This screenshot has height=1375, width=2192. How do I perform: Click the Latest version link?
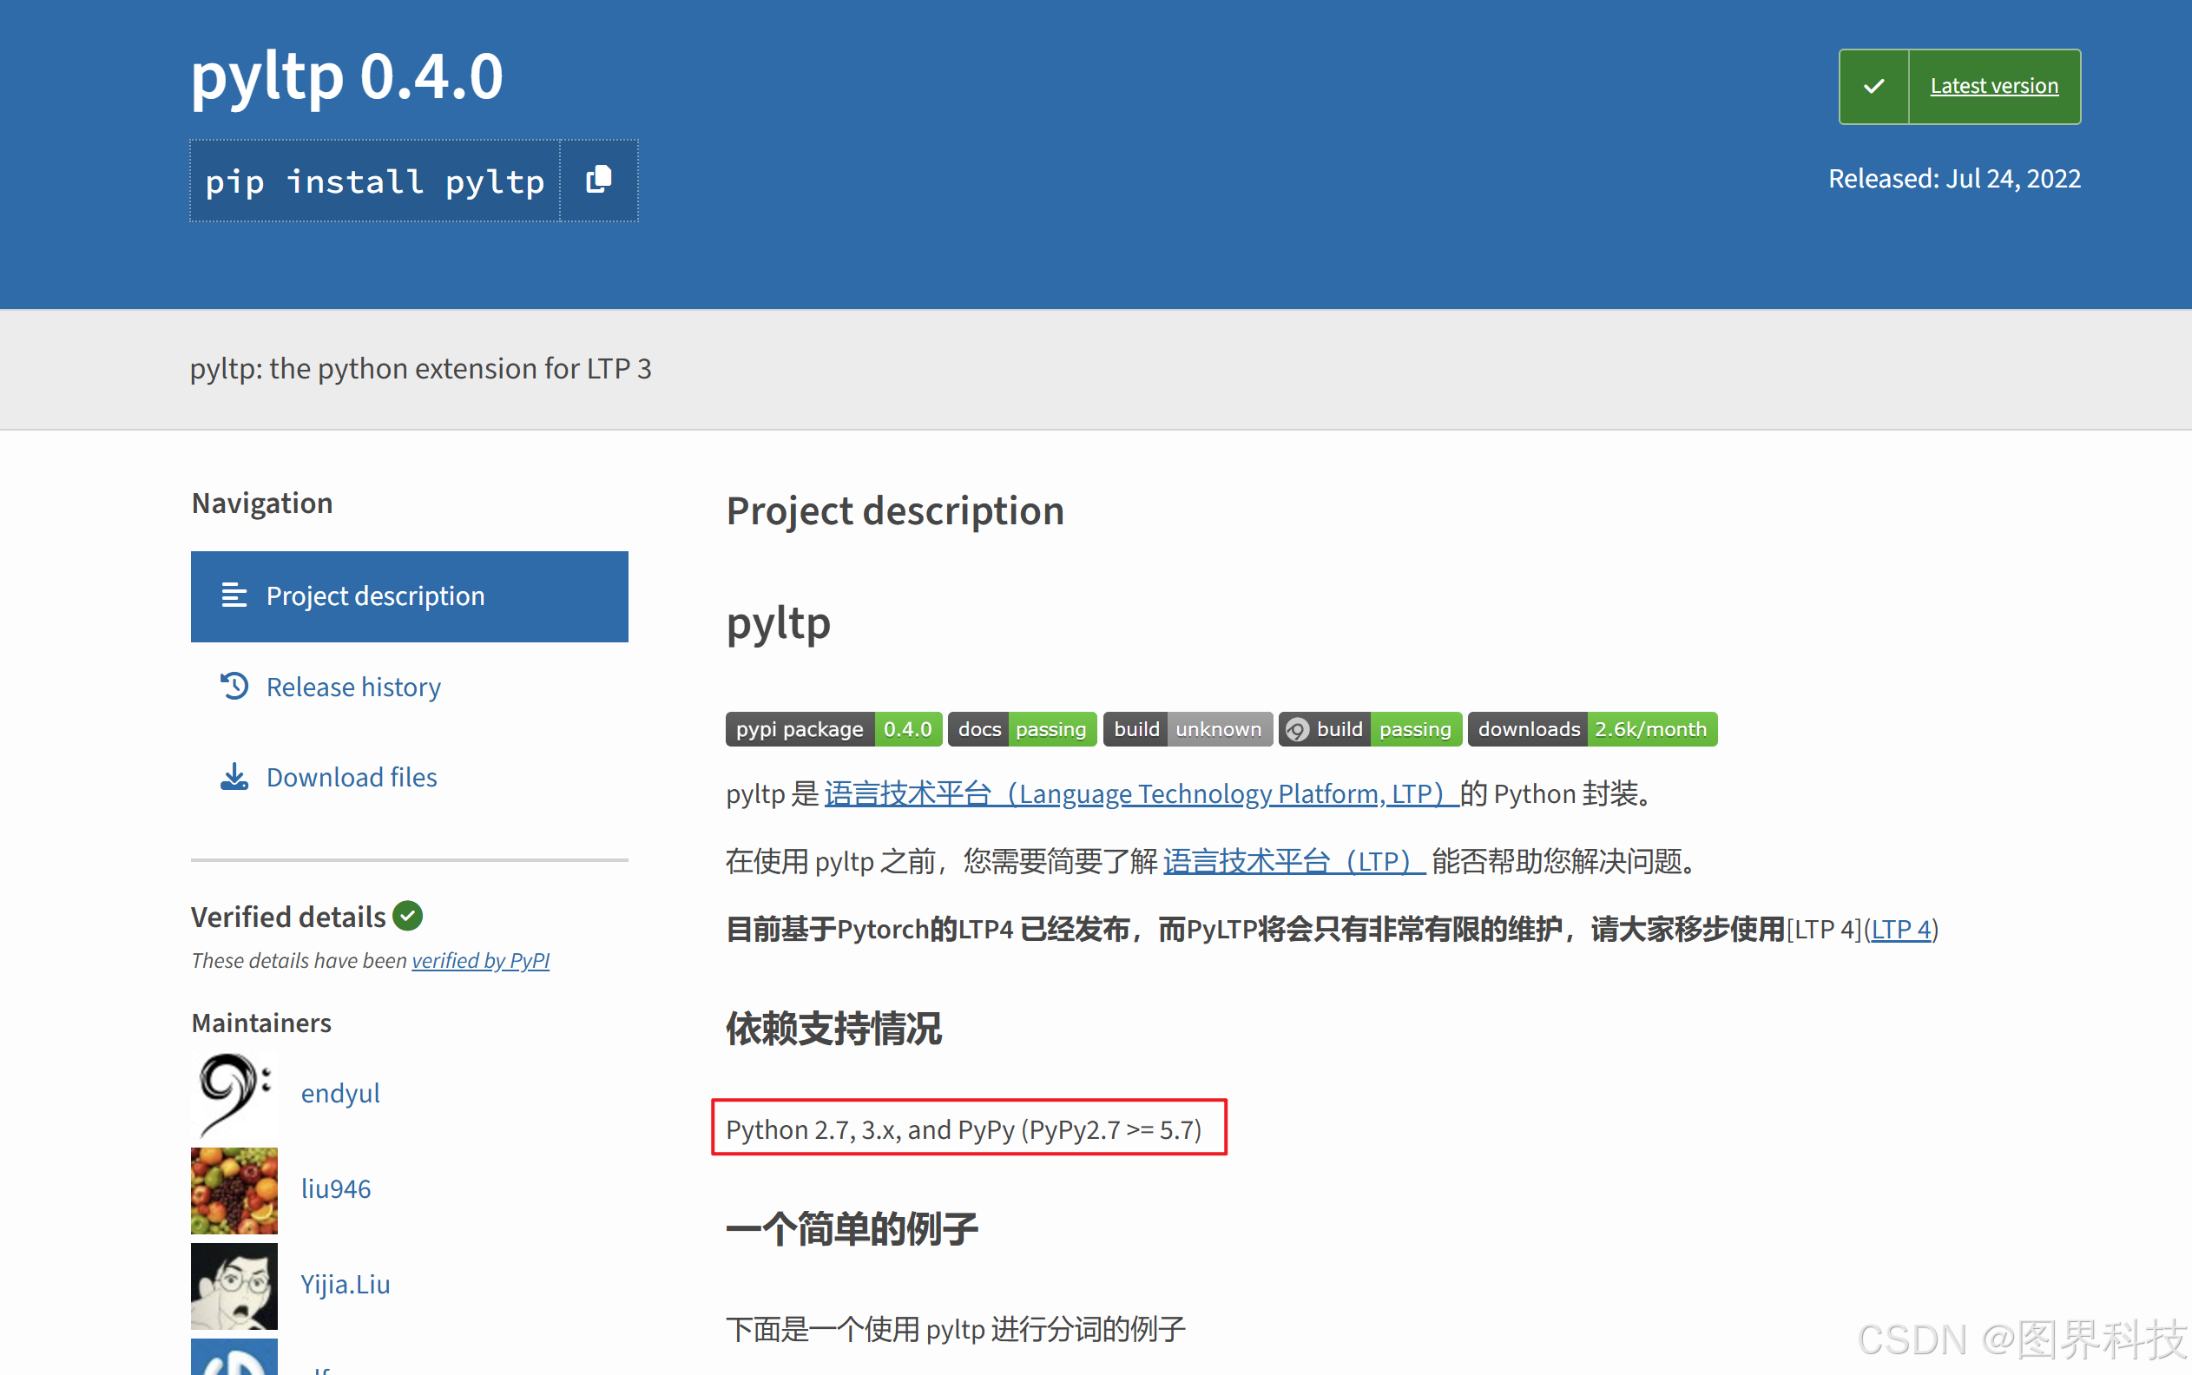coord(1993,87)
